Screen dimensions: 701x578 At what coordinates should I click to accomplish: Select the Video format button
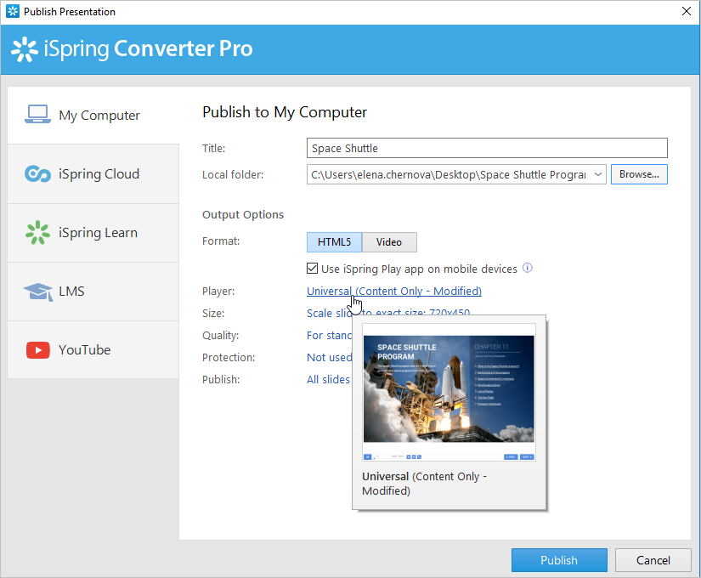389,242
